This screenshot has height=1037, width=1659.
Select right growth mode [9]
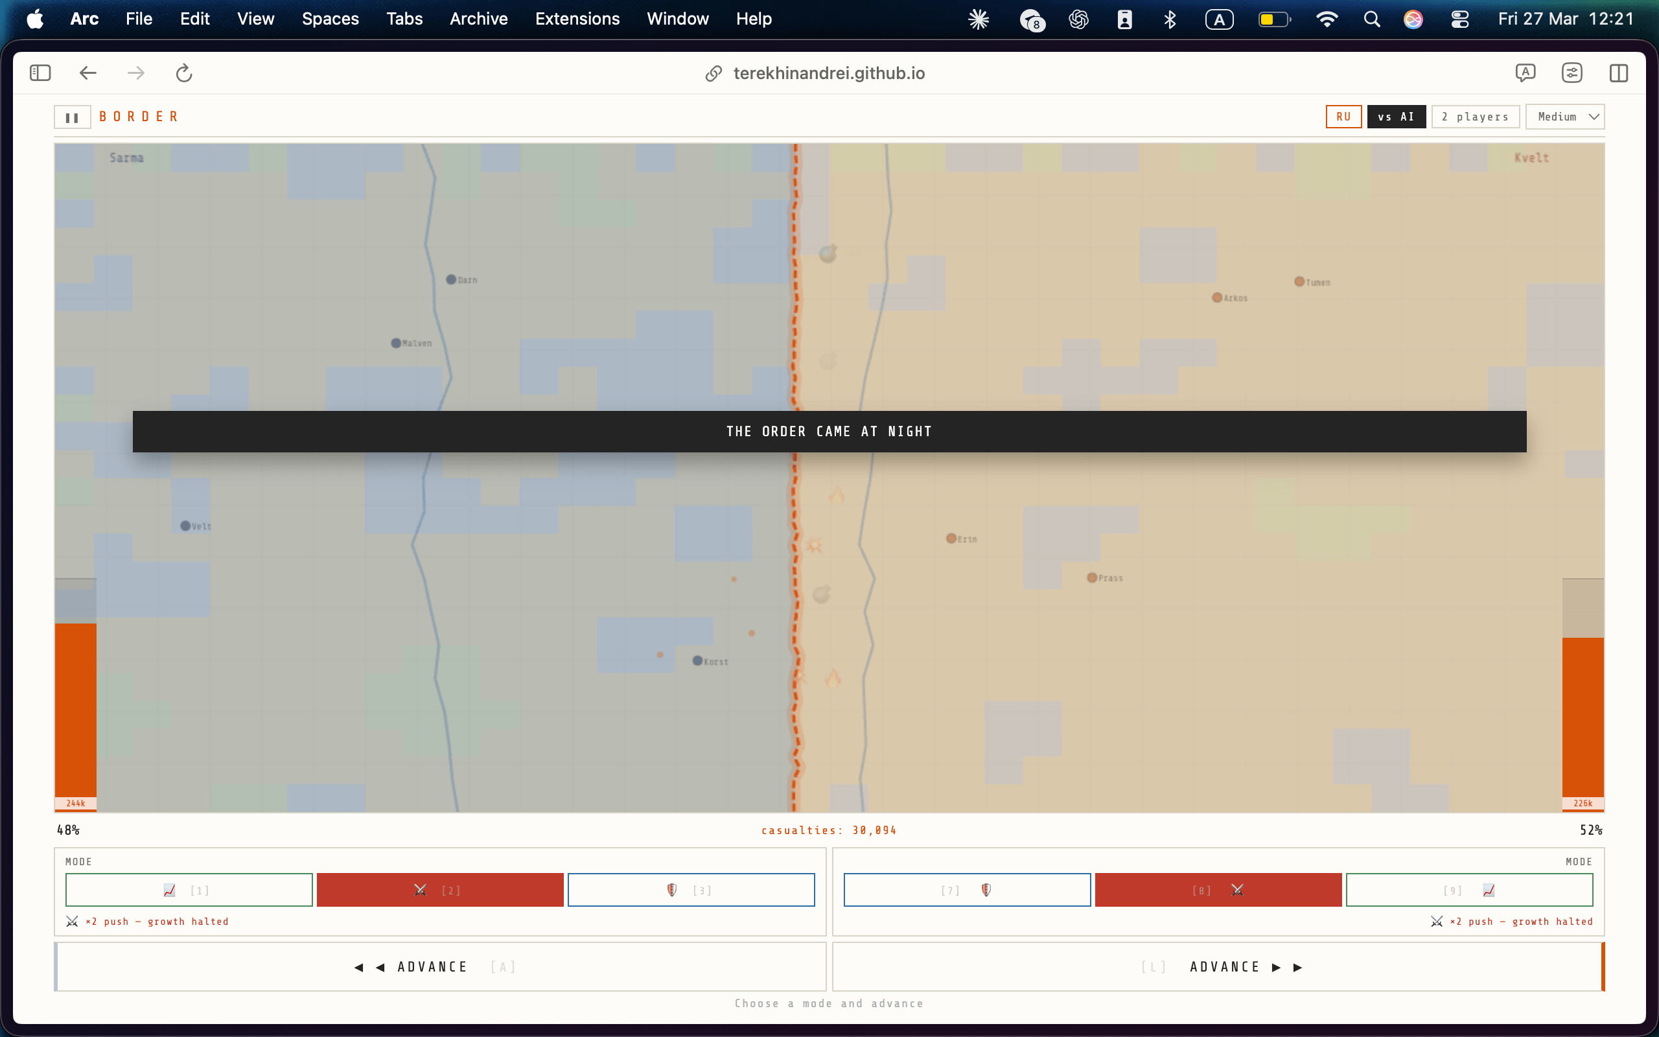tap(1468, 889)
